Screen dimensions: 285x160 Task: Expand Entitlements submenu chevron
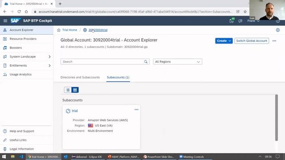click(x=49, y=65)
